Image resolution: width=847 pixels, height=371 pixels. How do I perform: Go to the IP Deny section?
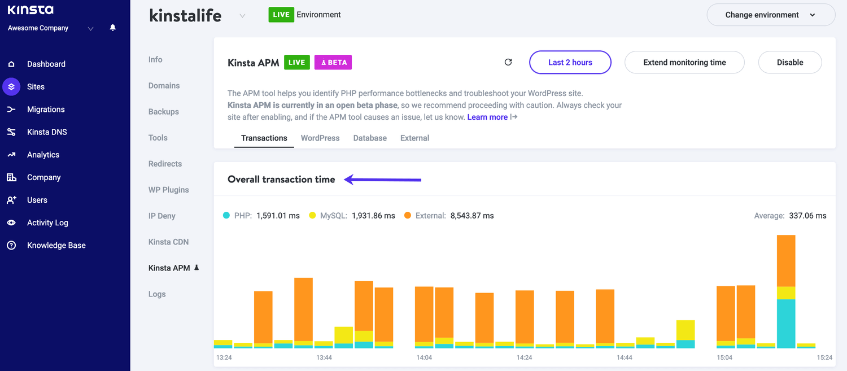161,216
